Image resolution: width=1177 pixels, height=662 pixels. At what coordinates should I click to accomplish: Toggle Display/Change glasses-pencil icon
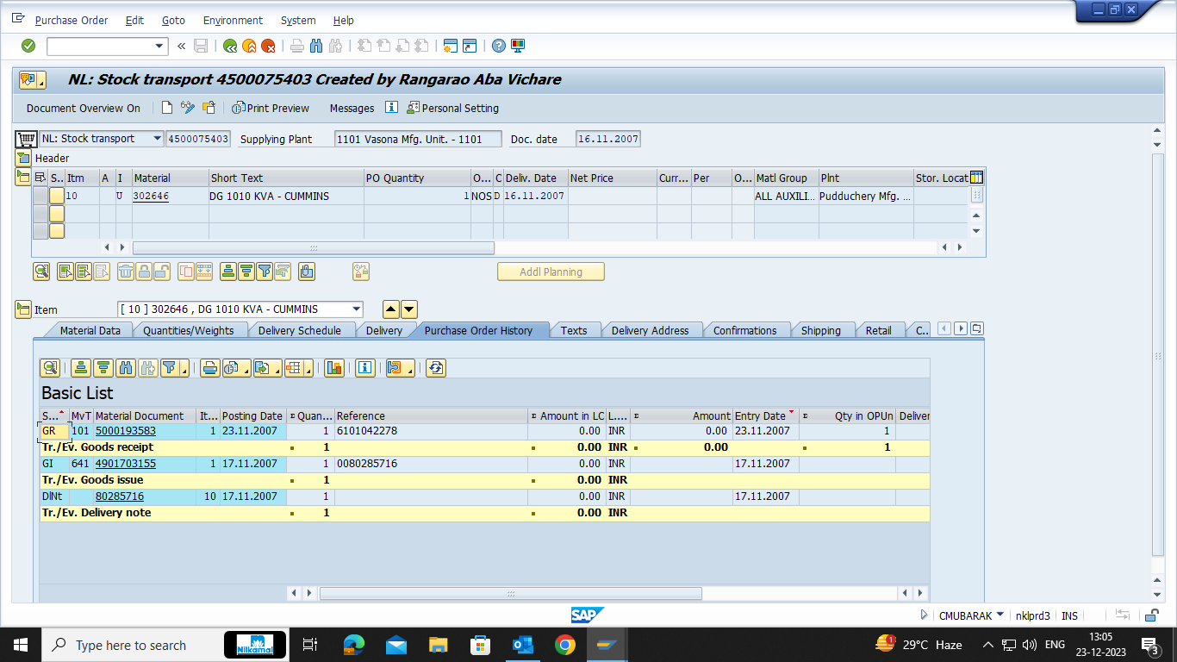[188, 108]
